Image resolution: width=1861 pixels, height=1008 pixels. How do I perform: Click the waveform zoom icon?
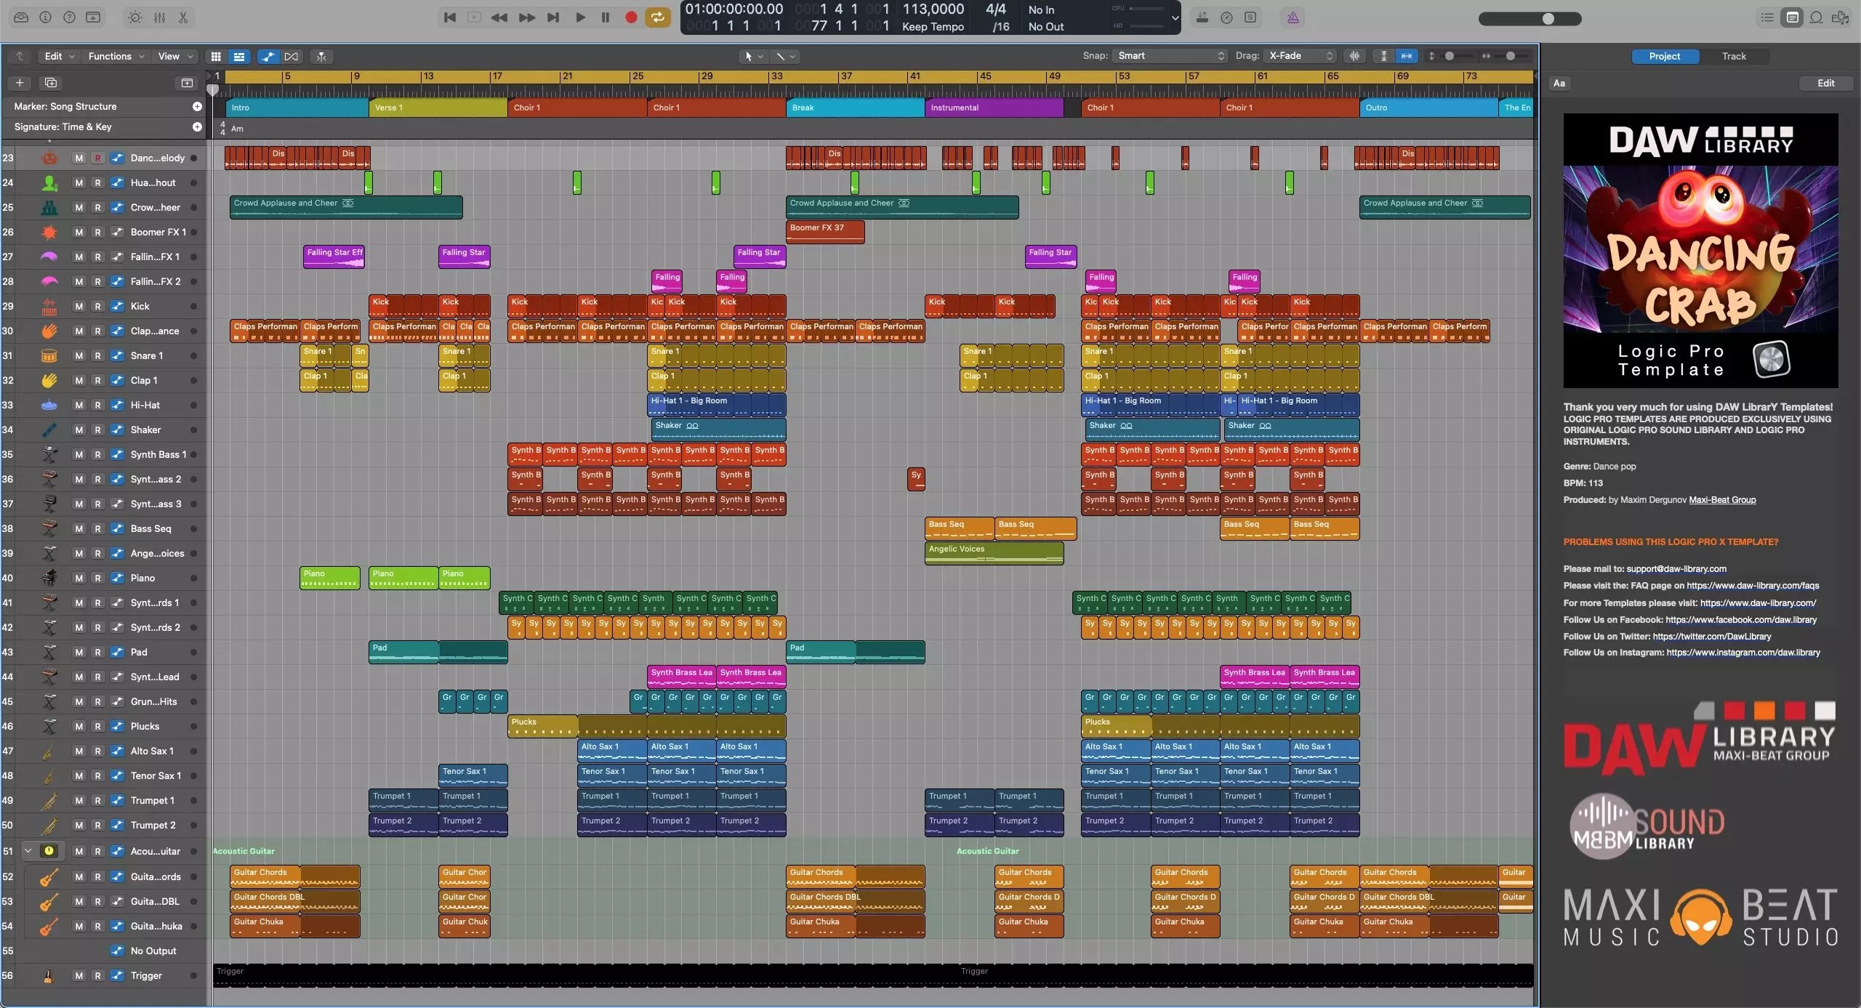[1354, 56]
